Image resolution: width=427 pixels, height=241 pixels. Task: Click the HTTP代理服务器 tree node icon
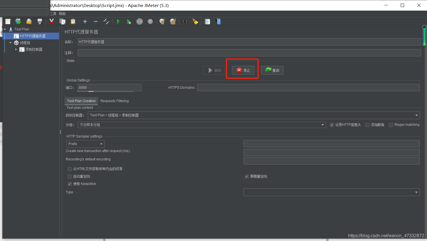[x=16, y=36]
